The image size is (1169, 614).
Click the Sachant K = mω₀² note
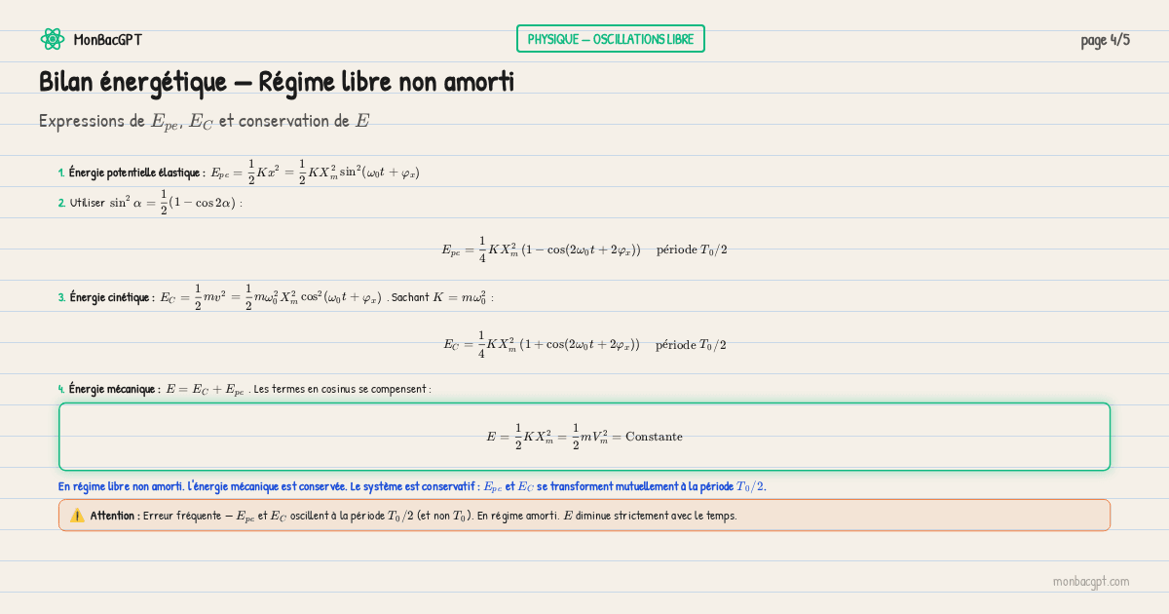point(441,297)
